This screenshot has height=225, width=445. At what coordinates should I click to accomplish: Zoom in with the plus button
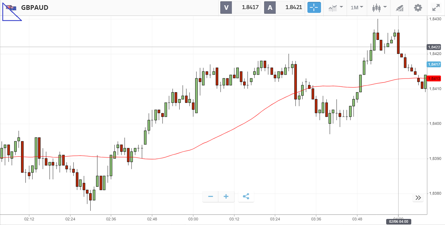(226, 197)
